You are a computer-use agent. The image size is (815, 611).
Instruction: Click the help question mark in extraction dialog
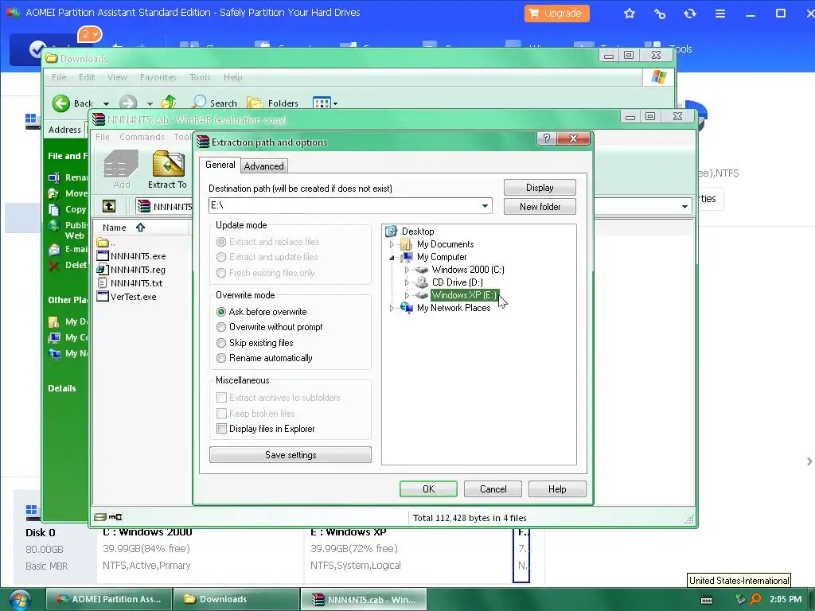[x=546, y=138]
